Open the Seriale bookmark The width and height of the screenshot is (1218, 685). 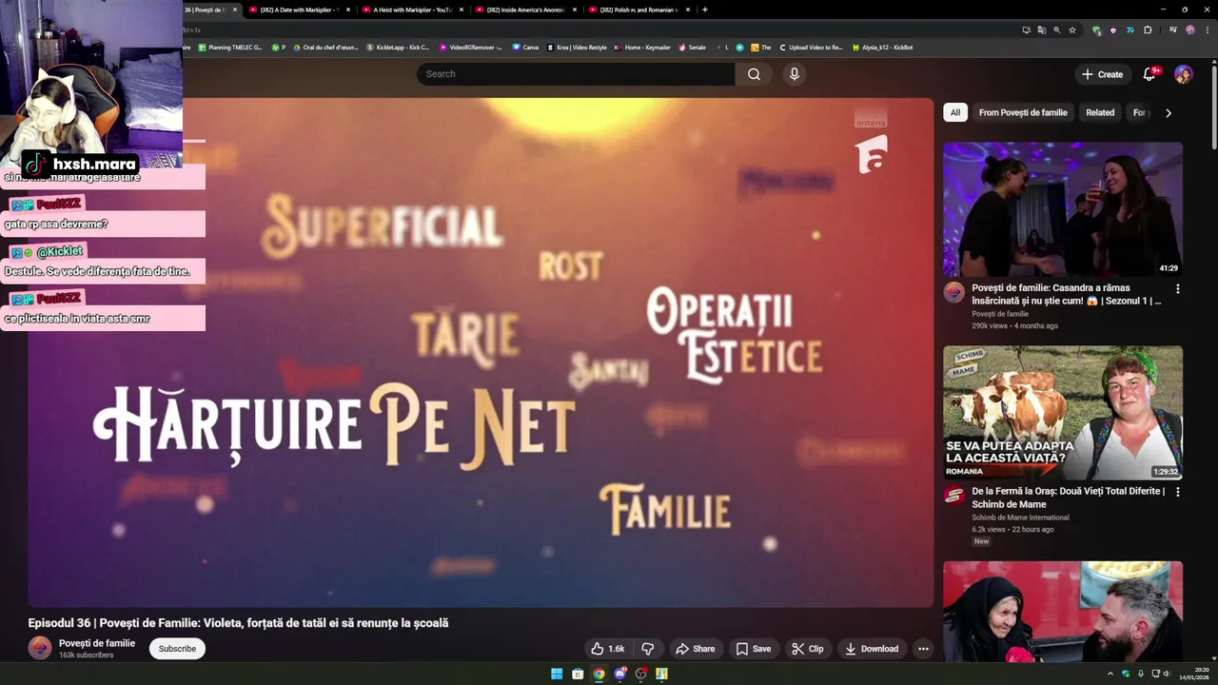pyautogui.click(x=692, y=47)
